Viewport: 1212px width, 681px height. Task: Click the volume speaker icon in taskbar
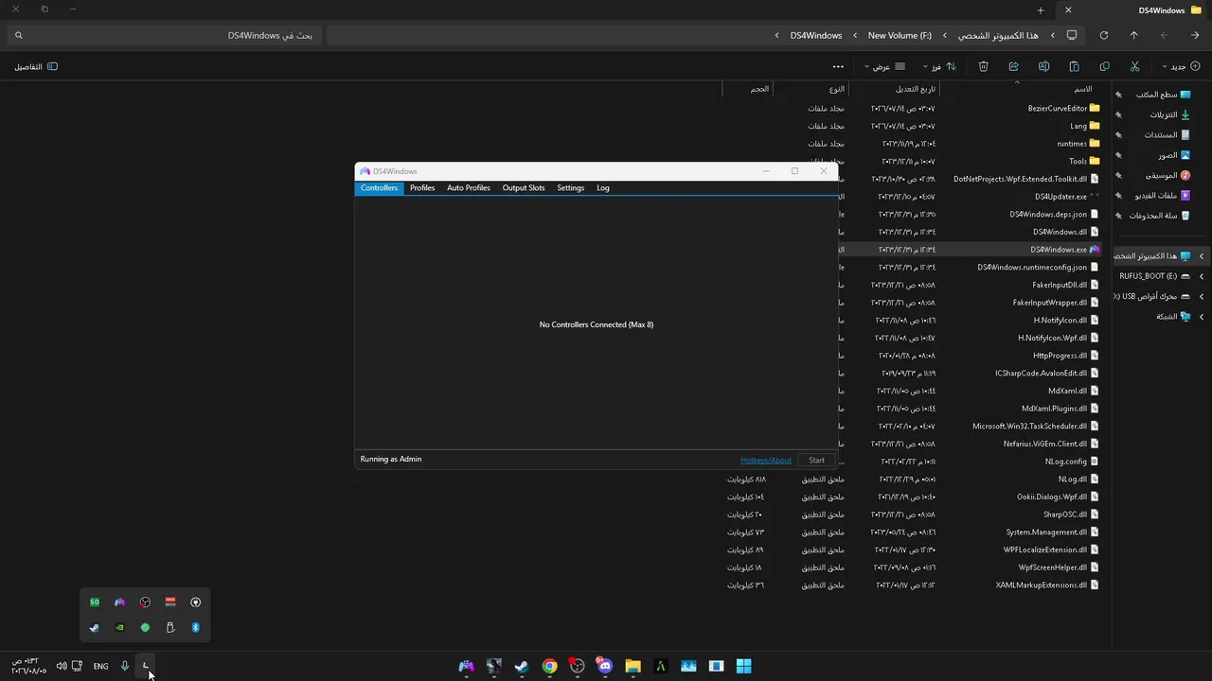click(62, 666)
